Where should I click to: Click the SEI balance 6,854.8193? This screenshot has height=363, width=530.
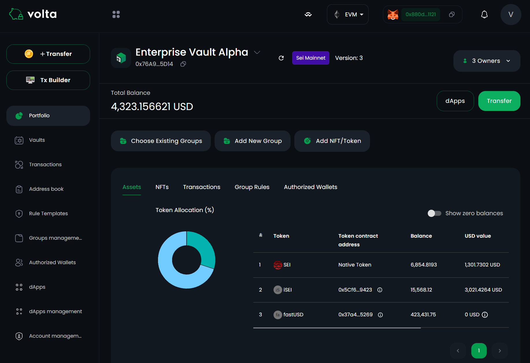pyautogui.click(x=424, y=265)
